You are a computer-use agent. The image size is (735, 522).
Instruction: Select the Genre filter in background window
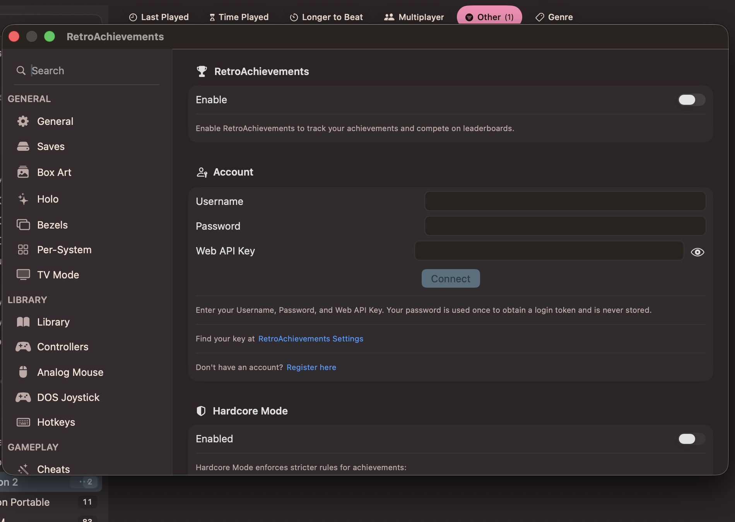pos(554,17)
